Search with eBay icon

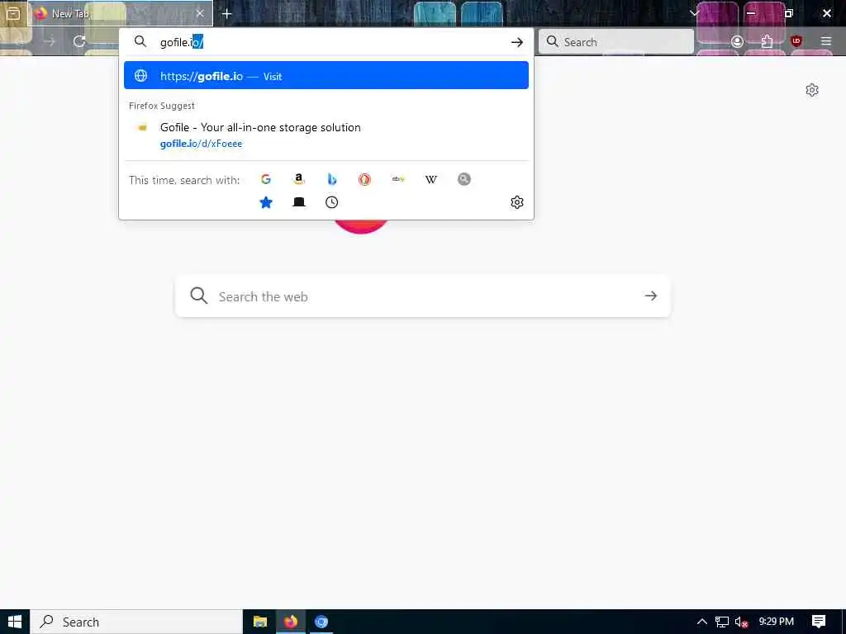pos(398,179)
